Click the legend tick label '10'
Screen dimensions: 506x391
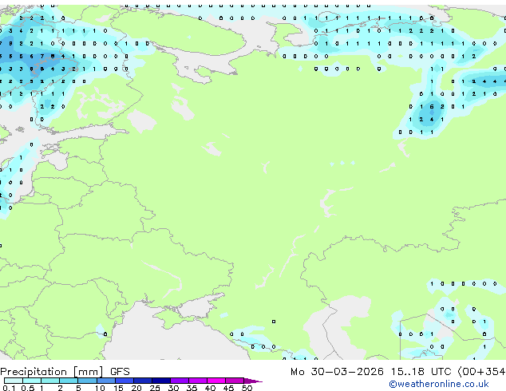coord(100,388)
